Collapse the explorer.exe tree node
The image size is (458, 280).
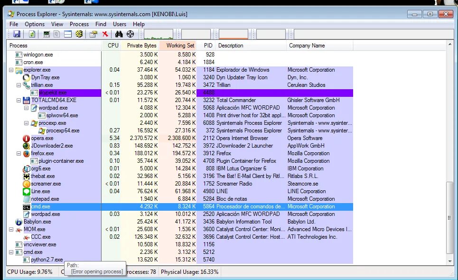click(x=11, y=70)
